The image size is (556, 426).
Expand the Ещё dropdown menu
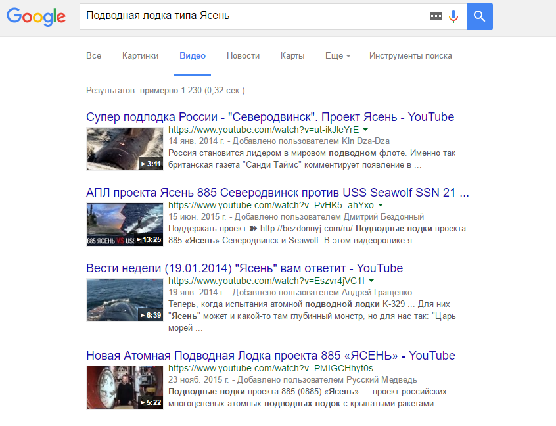(x=338, y=56)
